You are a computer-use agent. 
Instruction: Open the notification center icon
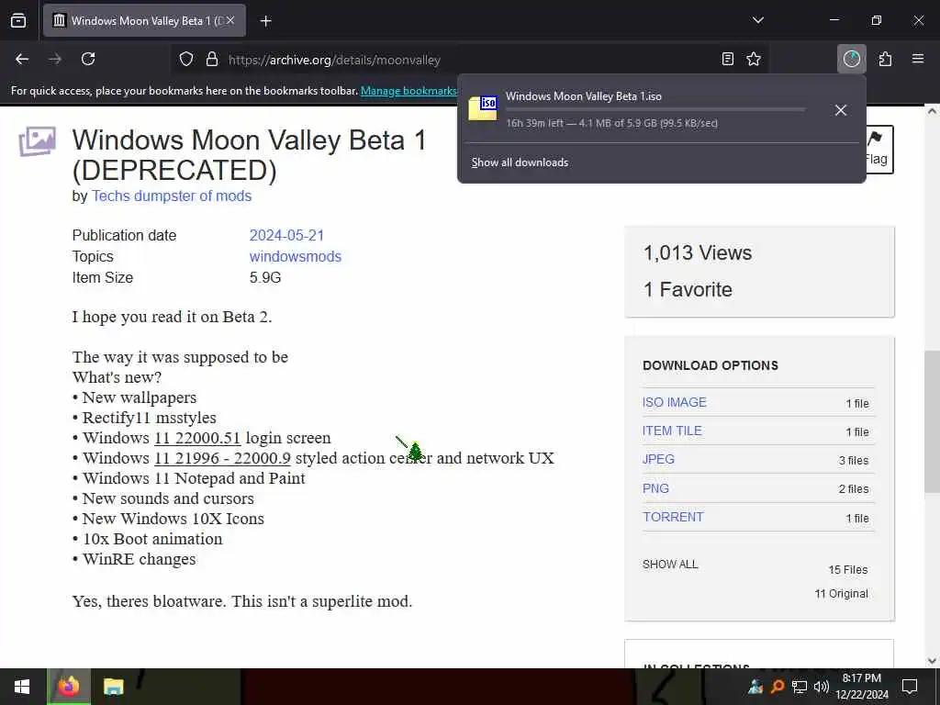point(910,687)
